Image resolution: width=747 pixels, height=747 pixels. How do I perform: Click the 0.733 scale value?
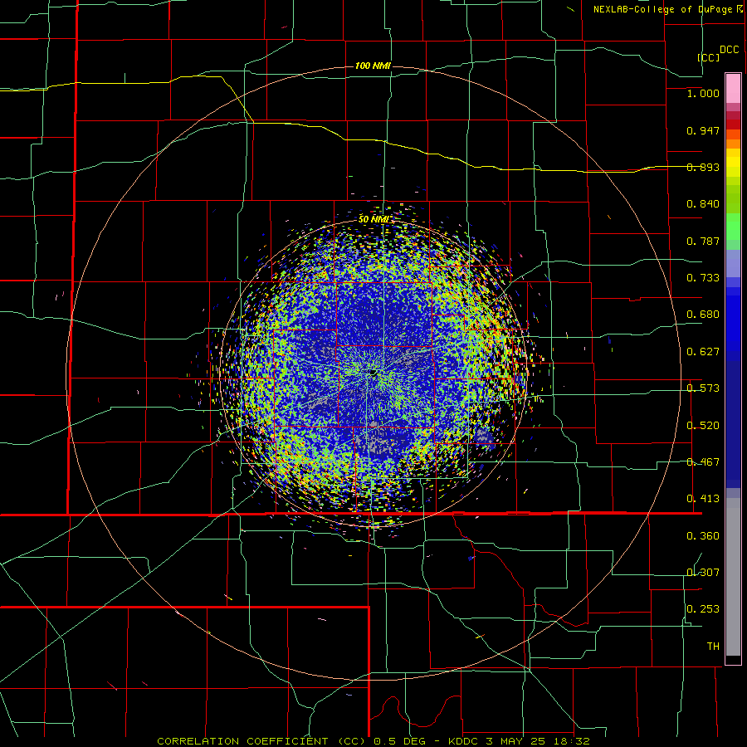point(703,278)
